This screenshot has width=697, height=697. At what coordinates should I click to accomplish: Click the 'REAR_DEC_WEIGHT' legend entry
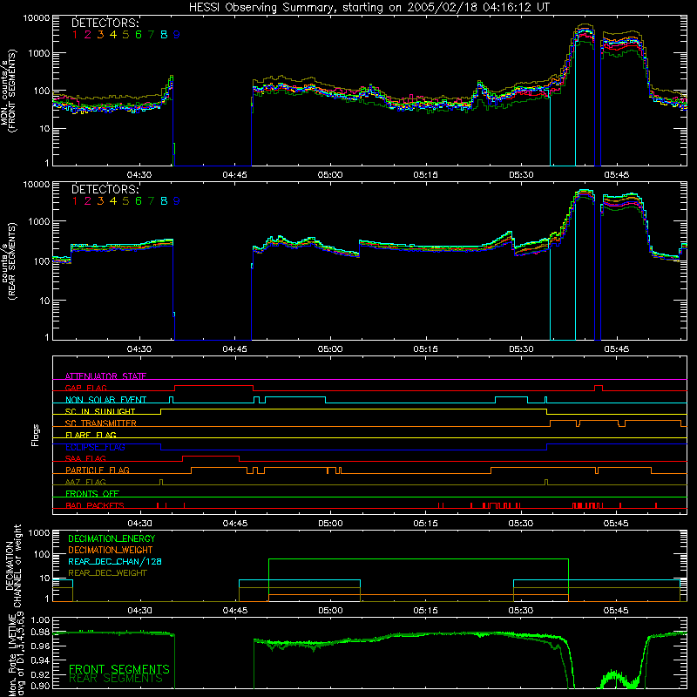pyautogui.click(x=107, y=573)
